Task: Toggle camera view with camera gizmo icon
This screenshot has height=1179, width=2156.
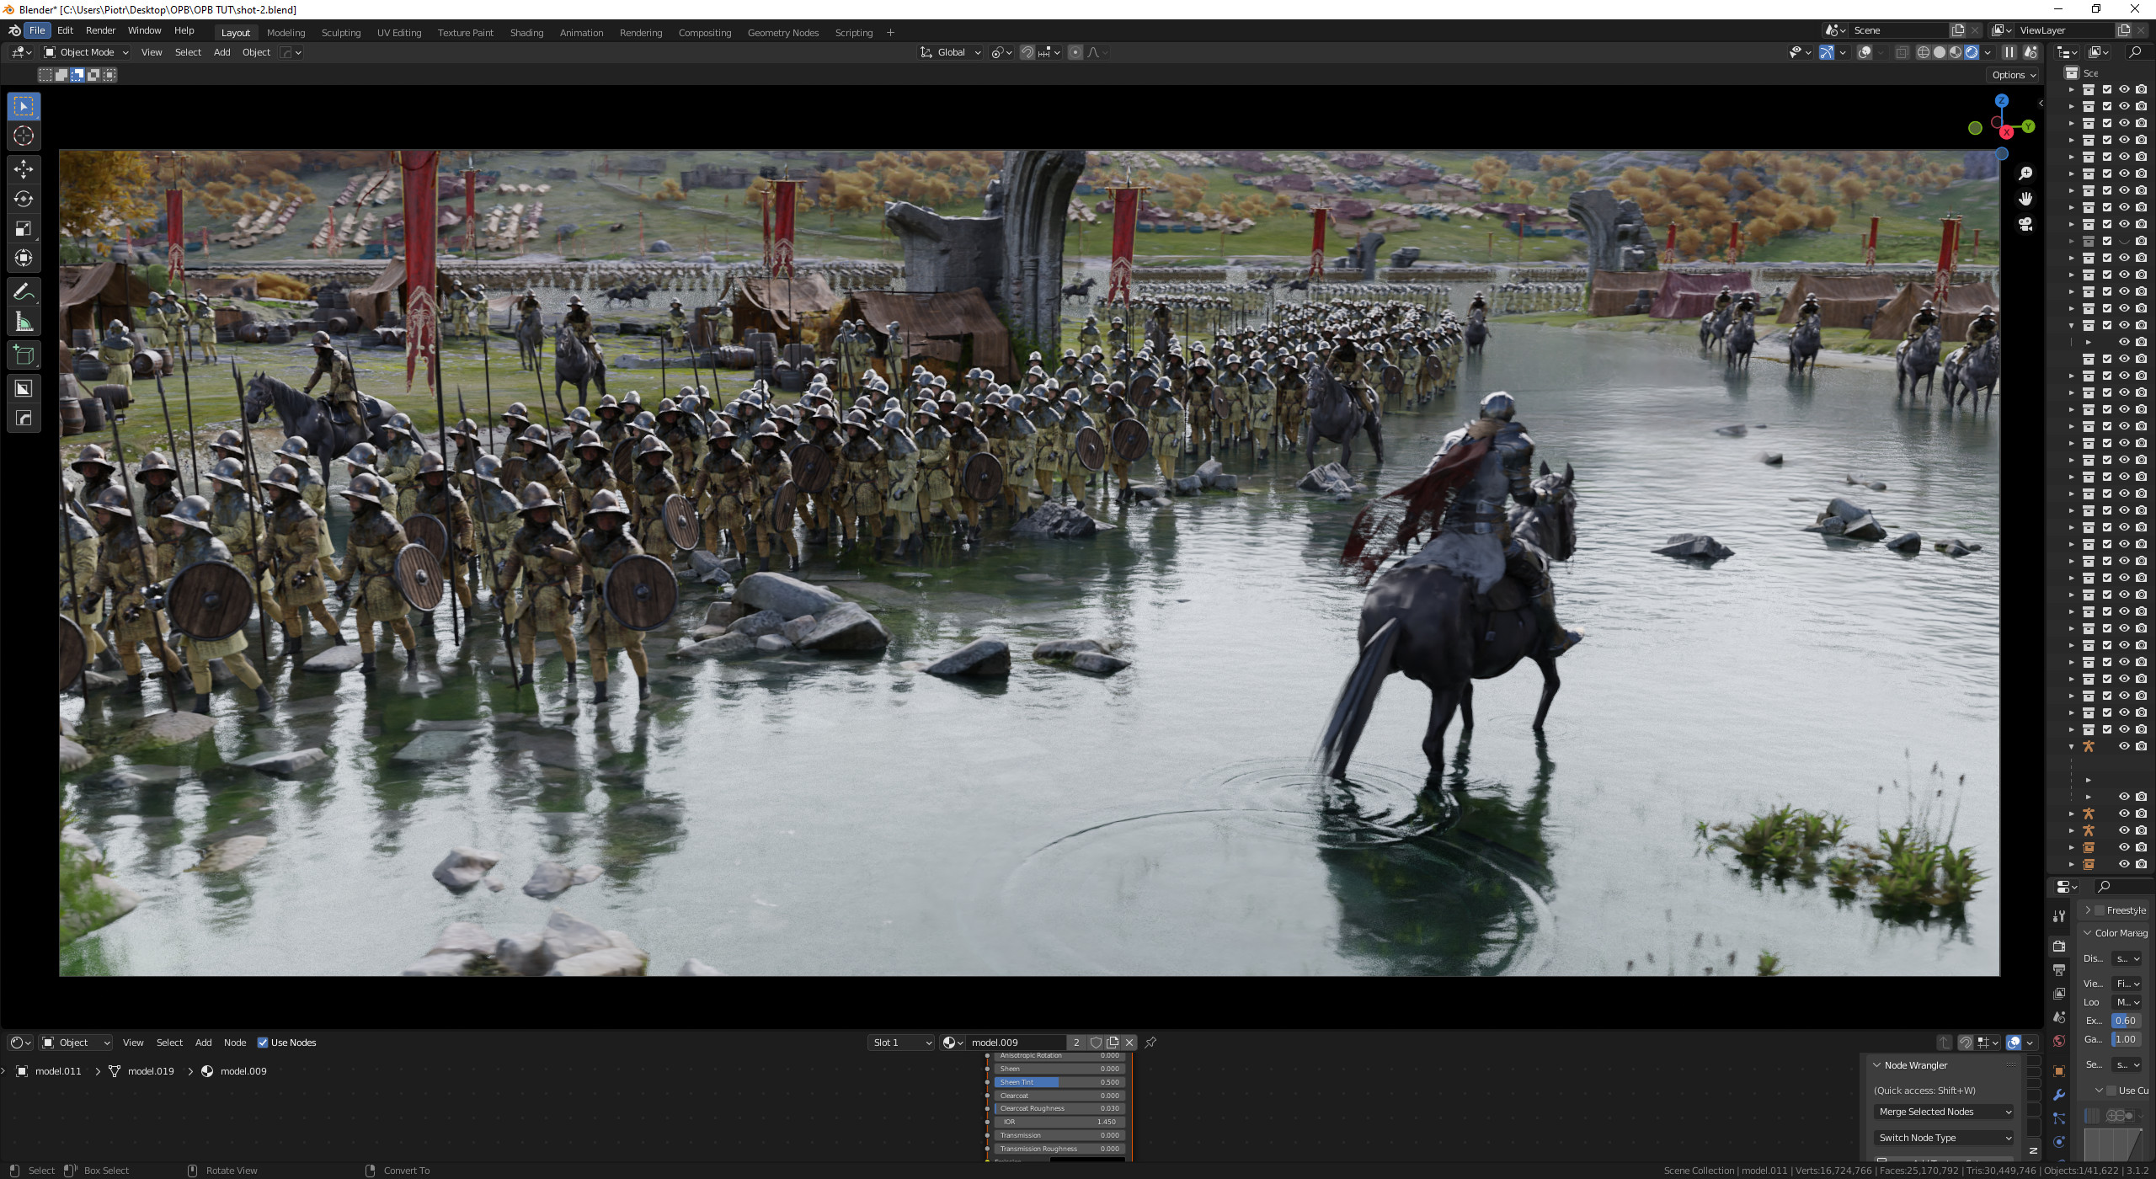Action: tap(2025, 224)
